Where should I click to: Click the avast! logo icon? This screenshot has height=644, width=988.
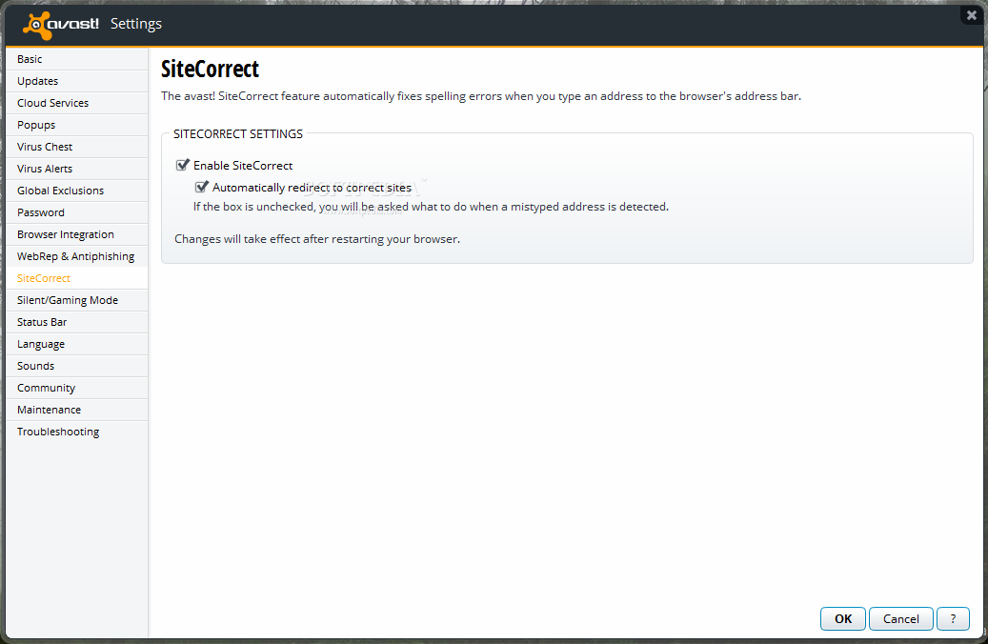(x=60, y=25)
